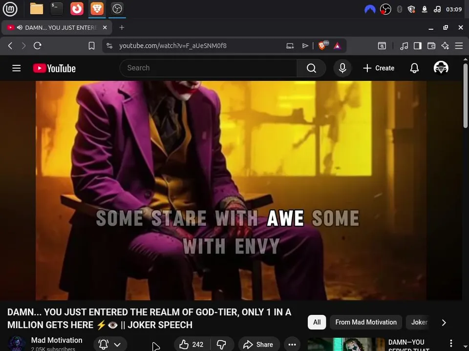The image size is (469, 351).
Task: Open the Bluetooth tray indicator
Action: (399, 9)
